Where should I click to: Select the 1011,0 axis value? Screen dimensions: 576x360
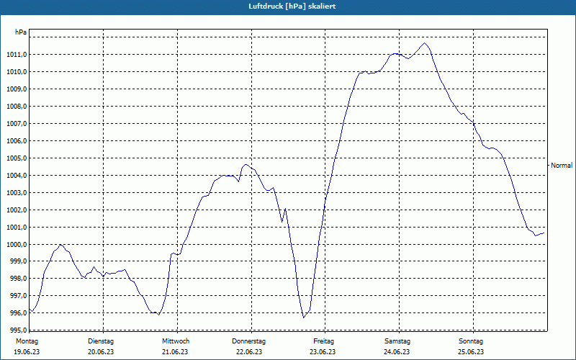click(17, 55)
